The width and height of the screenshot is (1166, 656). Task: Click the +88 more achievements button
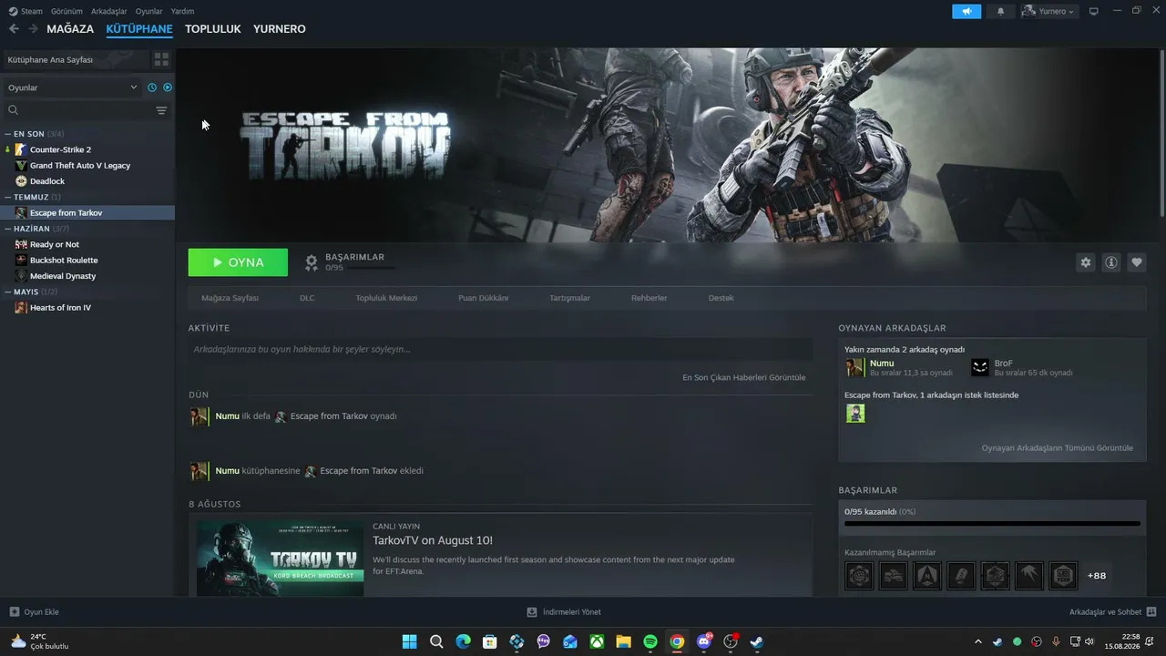coord(1097,576)
